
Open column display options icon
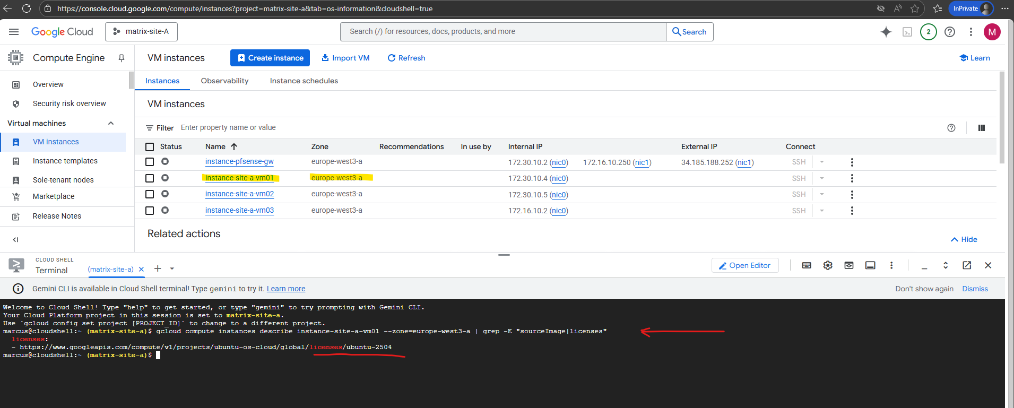pyautogui.click(x=981, y=128)
